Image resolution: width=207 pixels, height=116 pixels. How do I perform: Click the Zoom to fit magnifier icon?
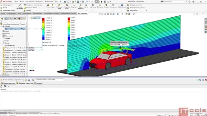coord(99,14)
